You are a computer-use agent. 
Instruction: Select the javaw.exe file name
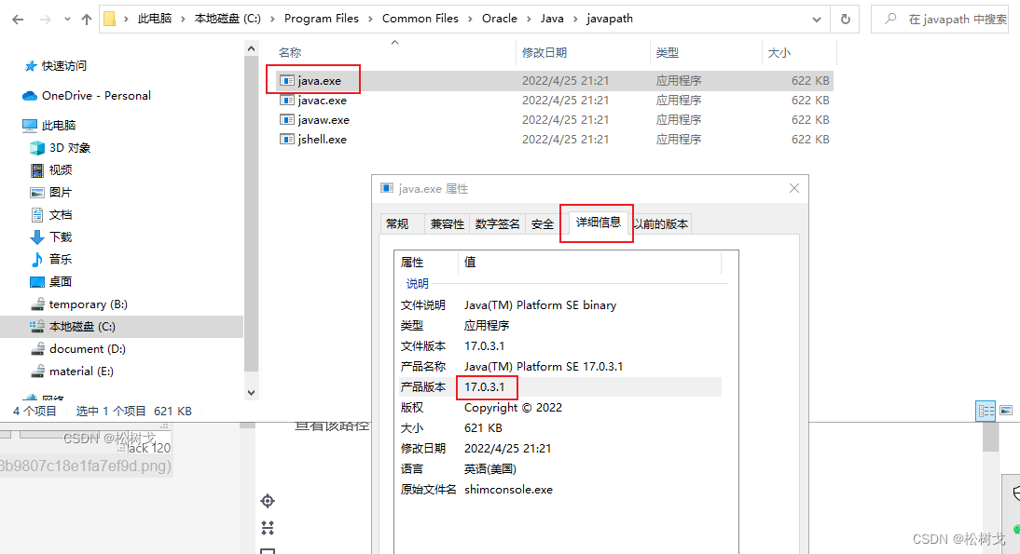(324, 119)
